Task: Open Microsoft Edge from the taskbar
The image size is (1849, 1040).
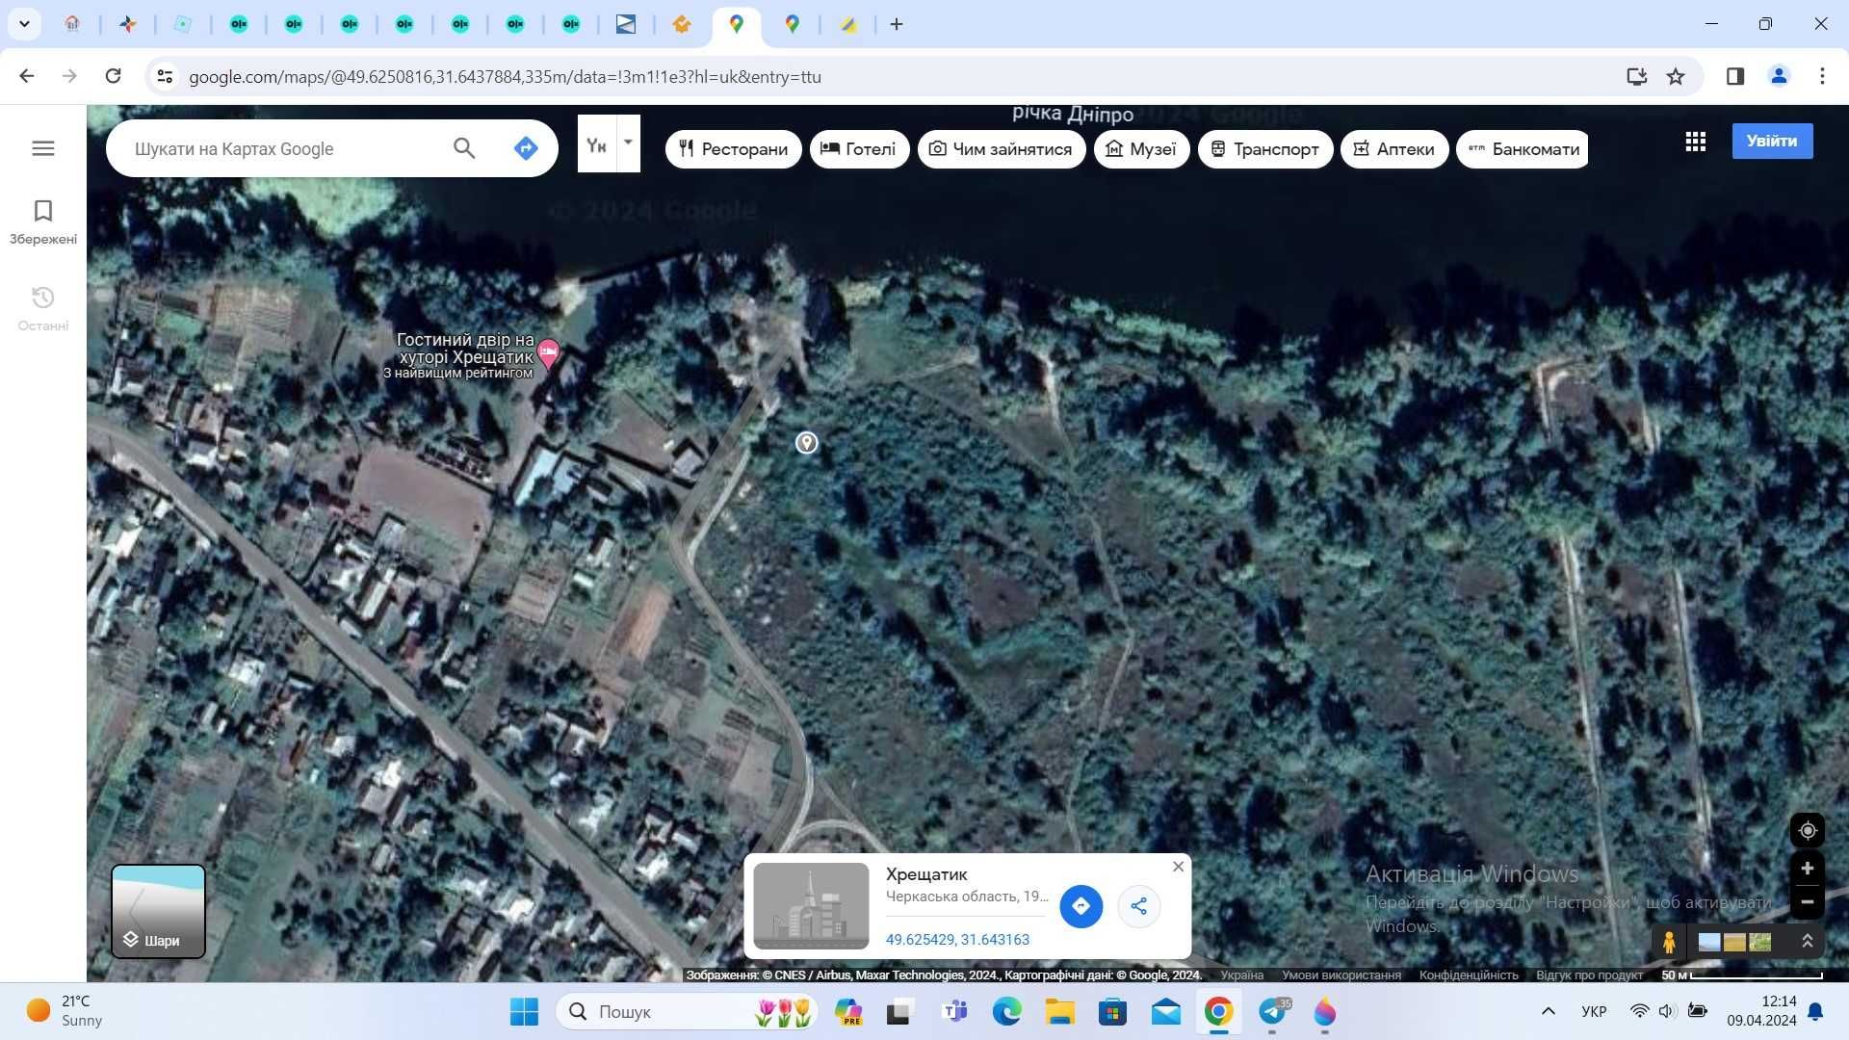Action: click(1006, 1012)
